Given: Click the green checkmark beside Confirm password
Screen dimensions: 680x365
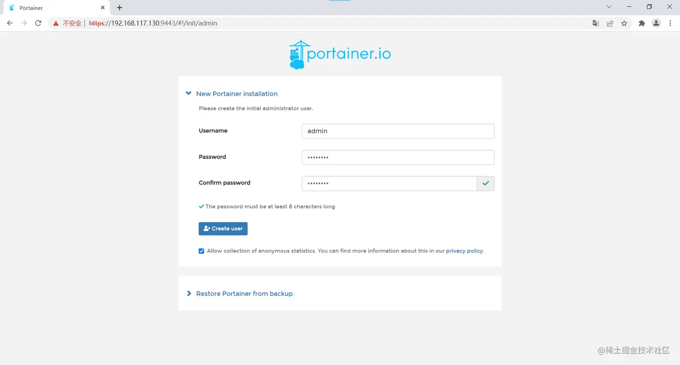Looking at the screenshot, I should click(486, 183).
